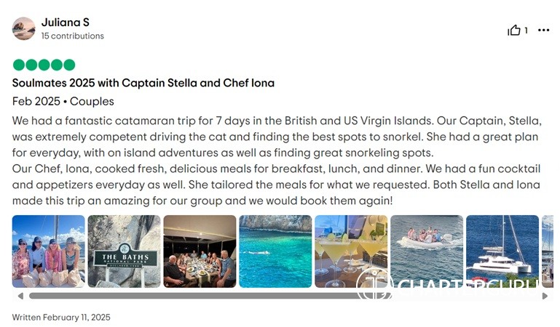Screen dimensions: 560x327
Task: Click the right scroll arrow of photo strip
Action: (x=545, y=296)
